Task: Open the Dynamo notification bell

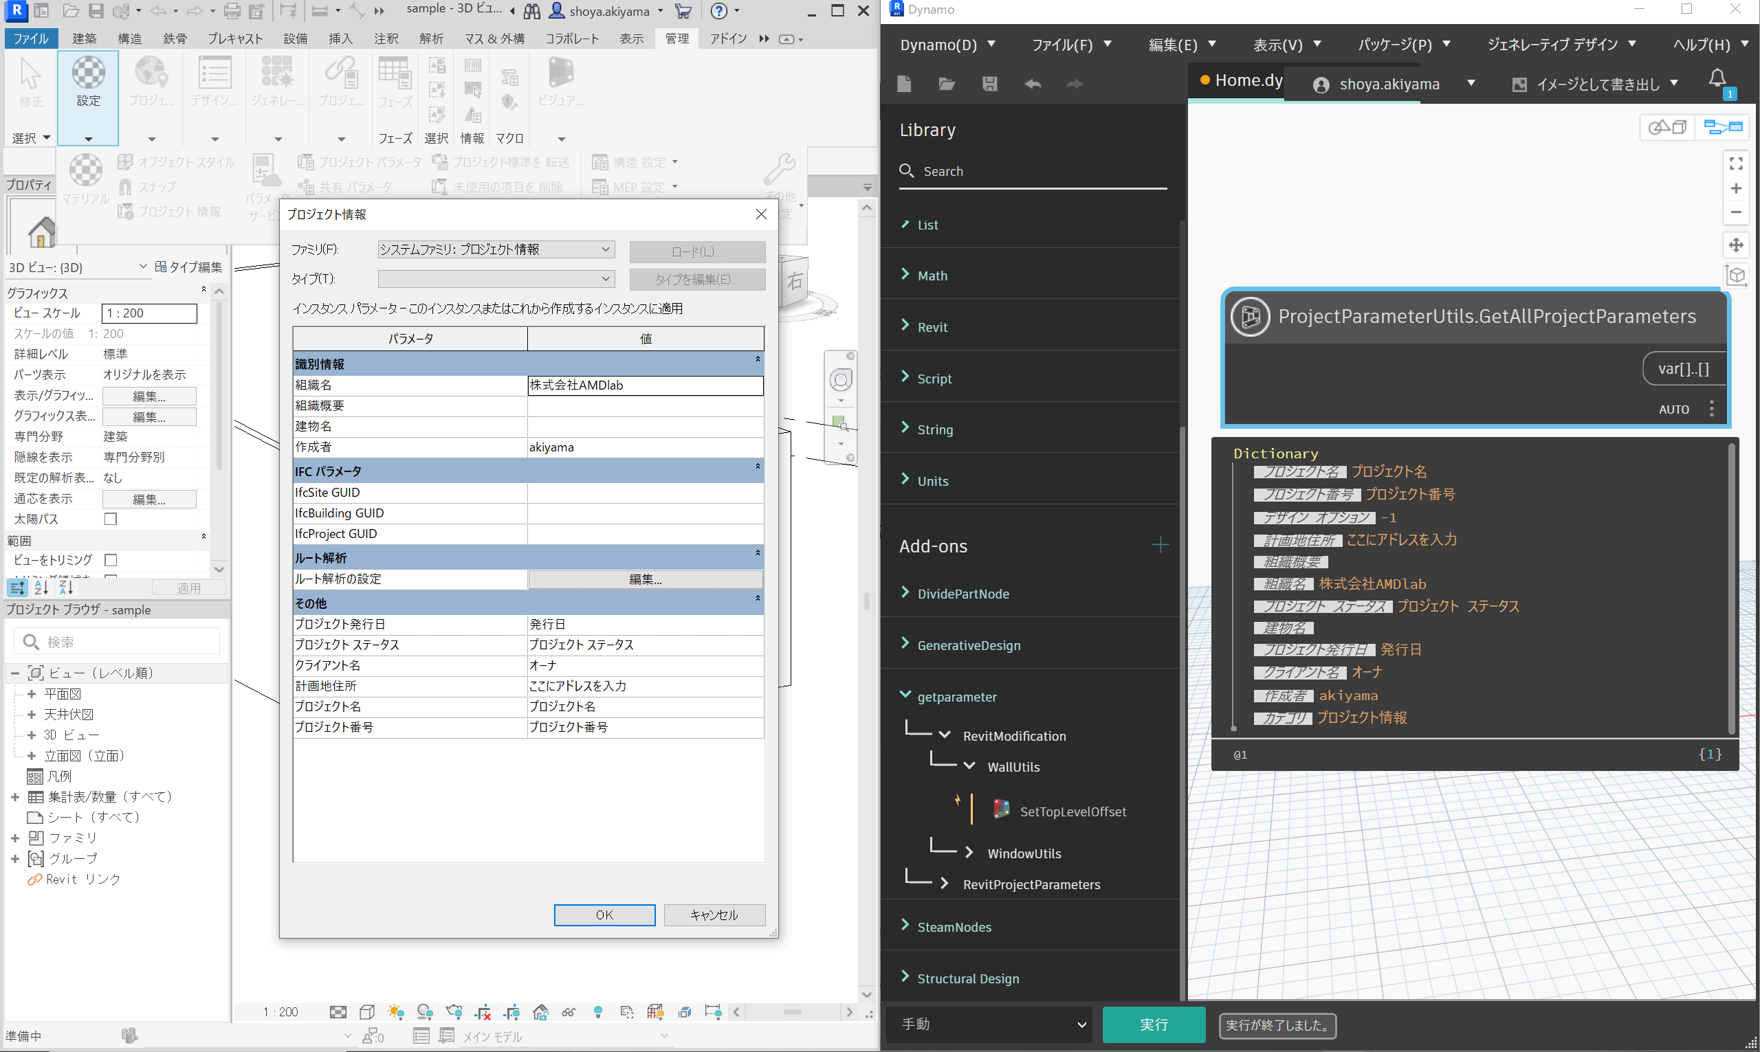Action: point(1717,79)
